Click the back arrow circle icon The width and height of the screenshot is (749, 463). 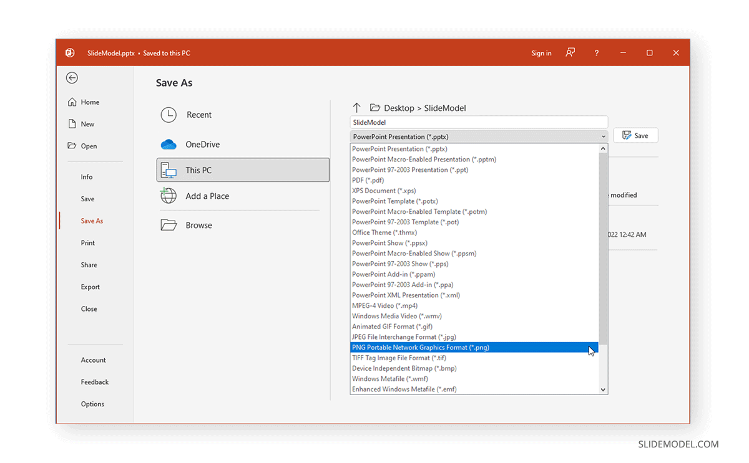[72, 78]
